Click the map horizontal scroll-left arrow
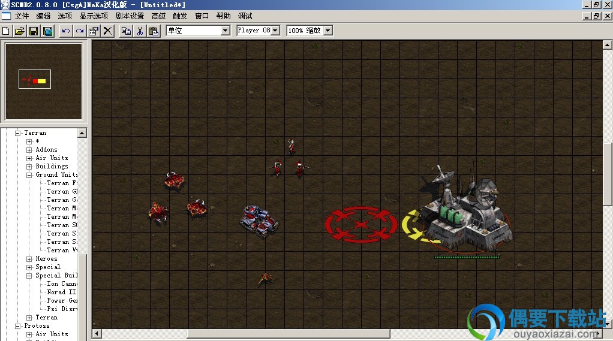This screenshot has width=613, height=341. [97, 334]
